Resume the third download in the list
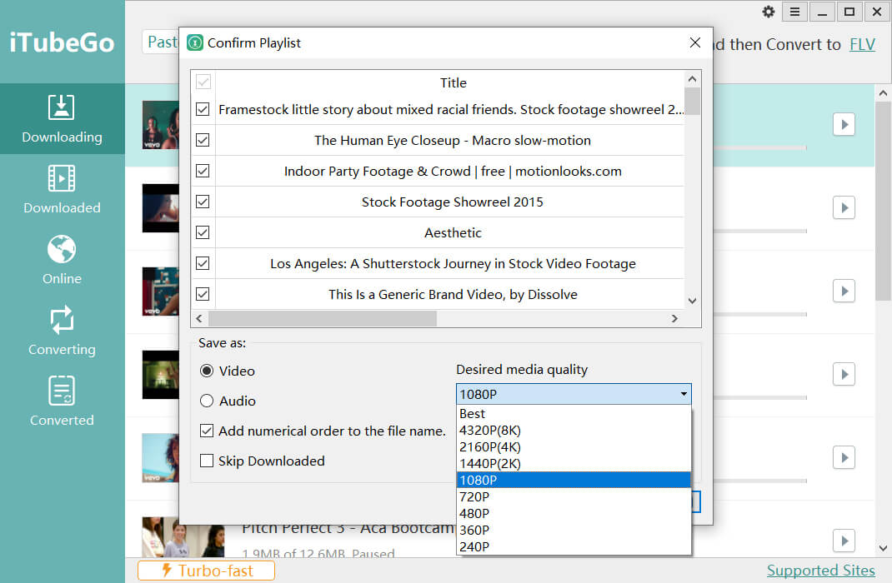 coord(844,291)
